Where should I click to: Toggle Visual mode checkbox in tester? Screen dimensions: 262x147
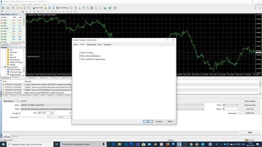point(19,117)
